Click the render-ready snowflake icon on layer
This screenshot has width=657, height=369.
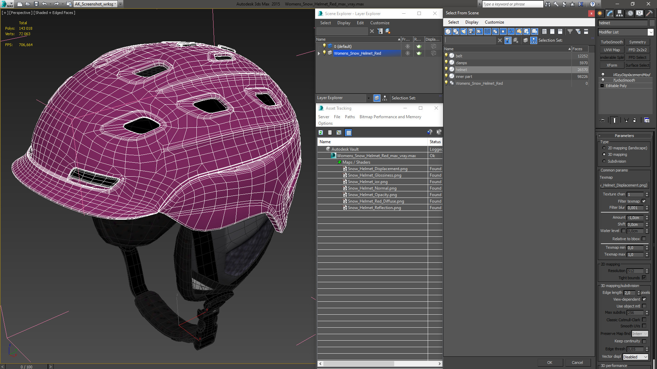408,53
